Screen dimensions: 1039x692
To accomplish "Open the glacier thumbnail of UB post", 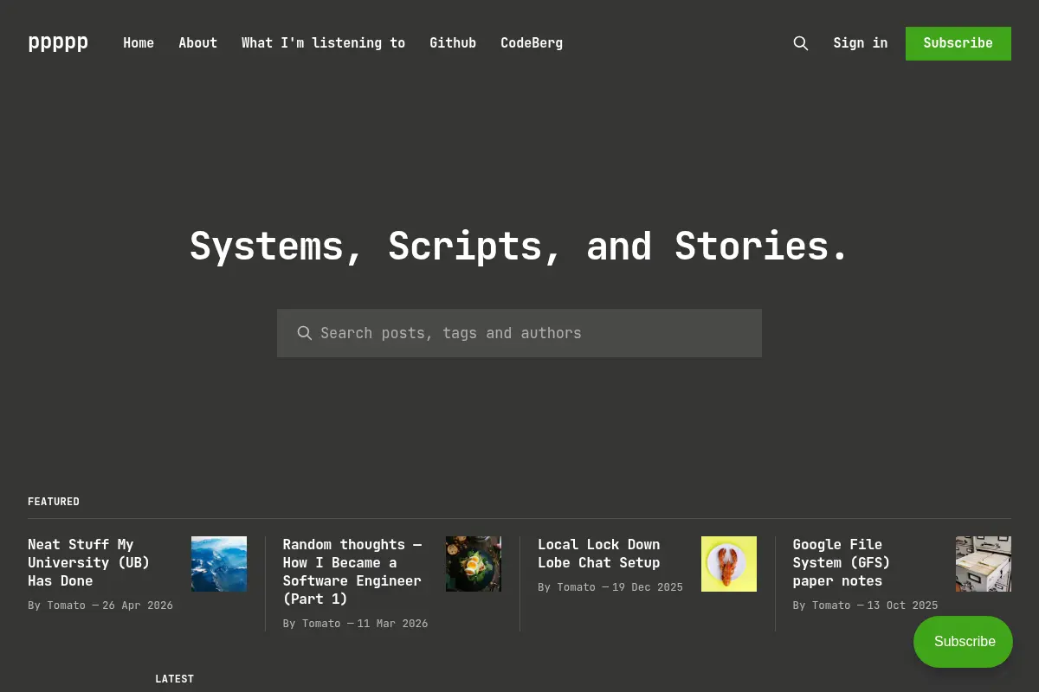I will tap(219, 564).
